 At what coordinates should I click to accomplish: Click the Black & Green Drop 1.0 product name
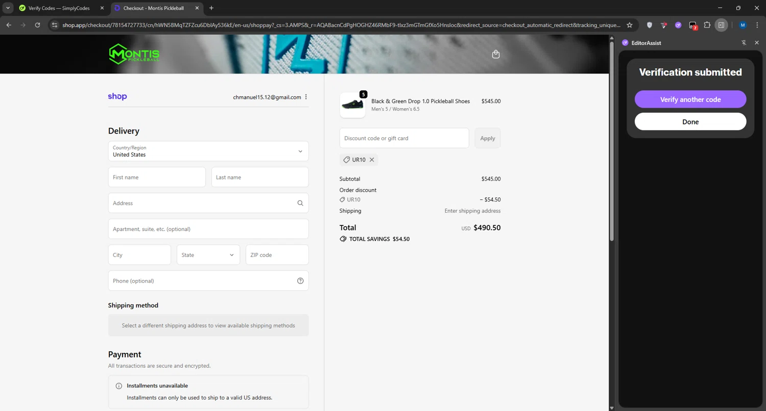[420, 101]
